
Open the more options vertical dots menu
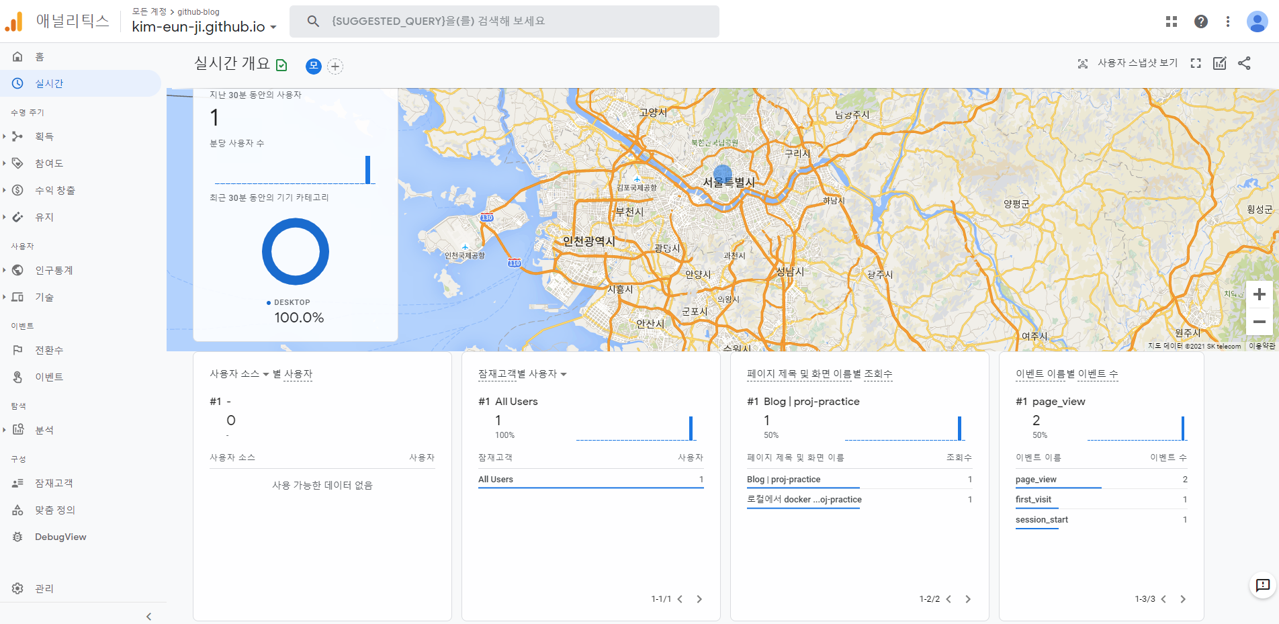(x=1228, y=21)
